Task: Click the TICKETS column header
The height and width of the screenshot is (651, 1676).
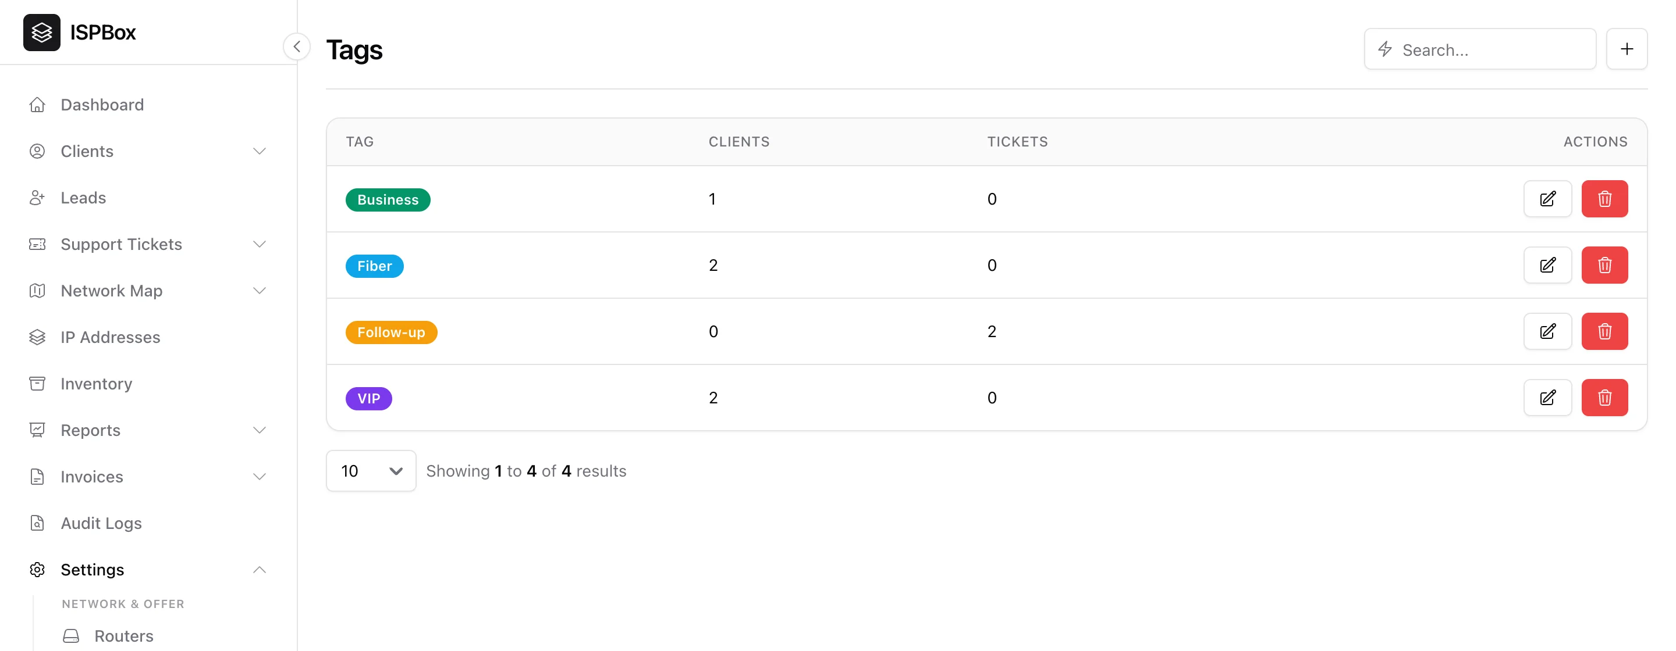Action: [x=1018, y=142]
